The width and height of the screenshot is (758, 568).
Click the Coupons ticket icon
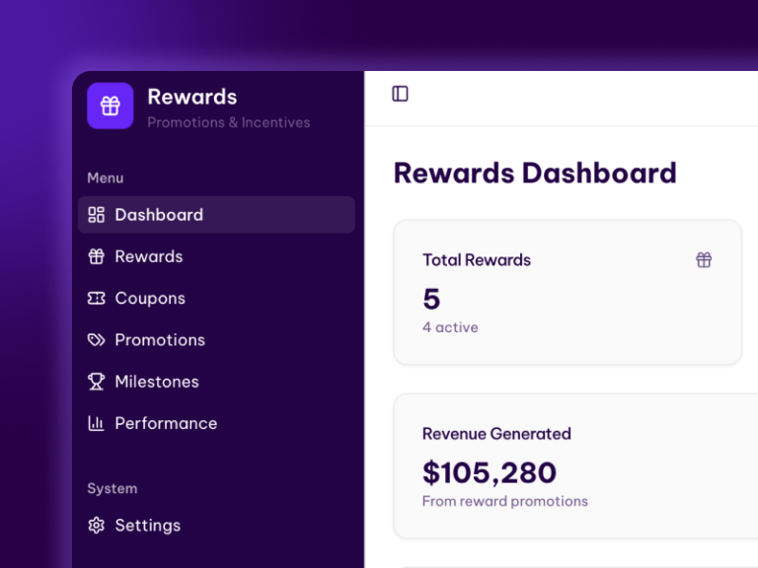click(96, 299)
